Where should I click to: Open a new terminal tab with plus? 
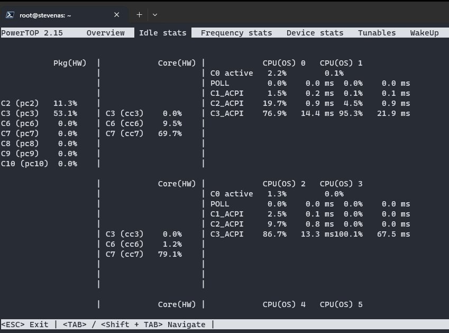139,15
